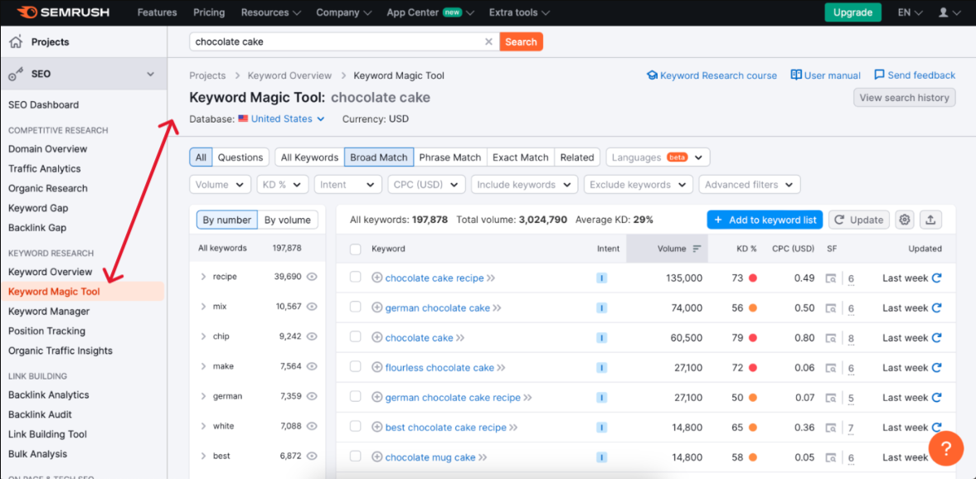
Task: Add chocolate cake recipe keyword via plus icon
Action: (x=376, y=278)
